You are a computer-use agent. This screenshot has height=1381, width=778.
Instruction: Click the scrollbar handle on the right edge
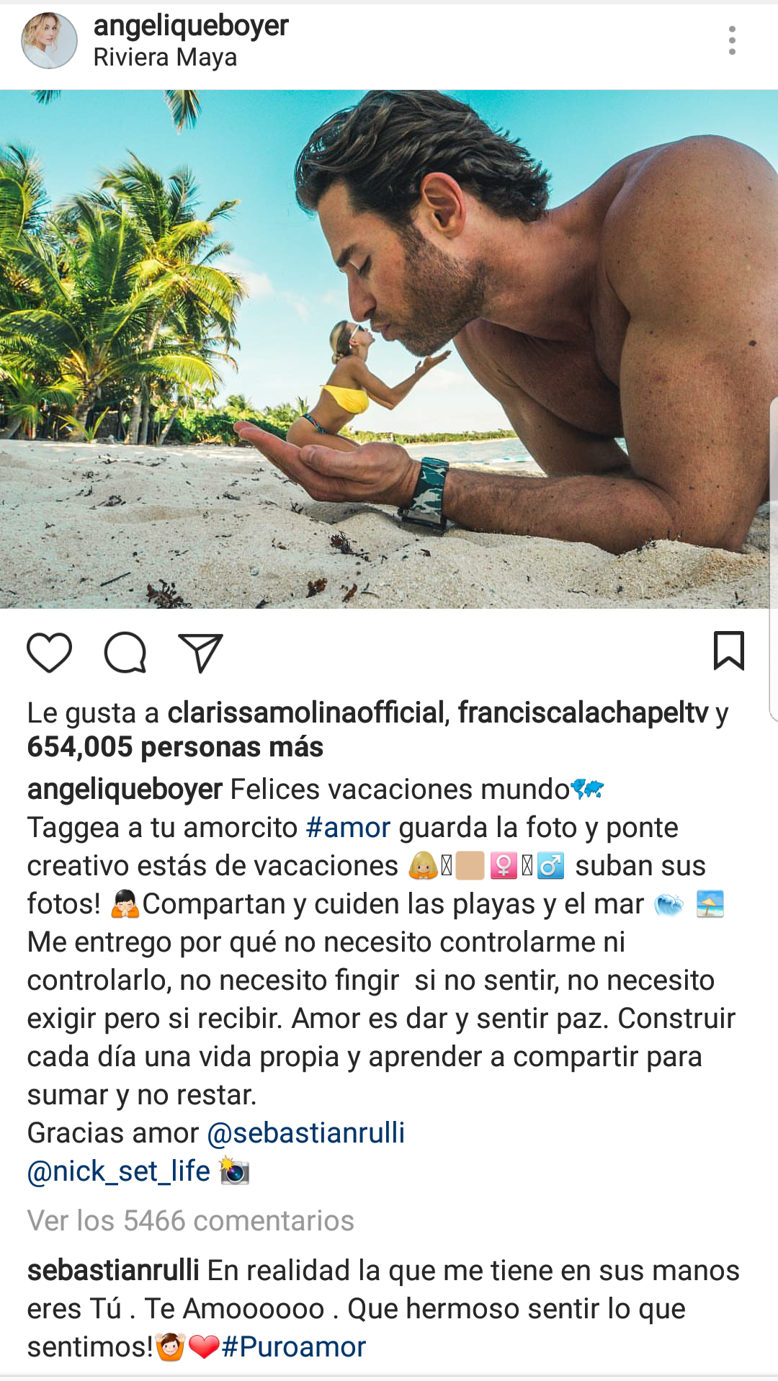point(773,558)
